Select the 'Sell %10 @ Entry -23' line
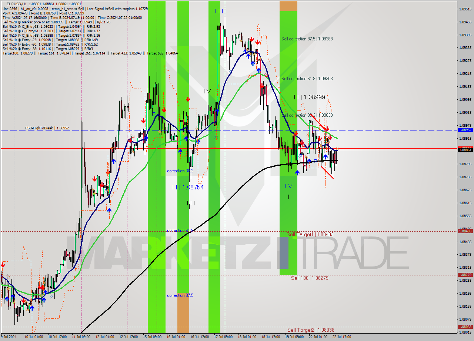The width and height of the screenshot is (474, 341). coord(50,40)
